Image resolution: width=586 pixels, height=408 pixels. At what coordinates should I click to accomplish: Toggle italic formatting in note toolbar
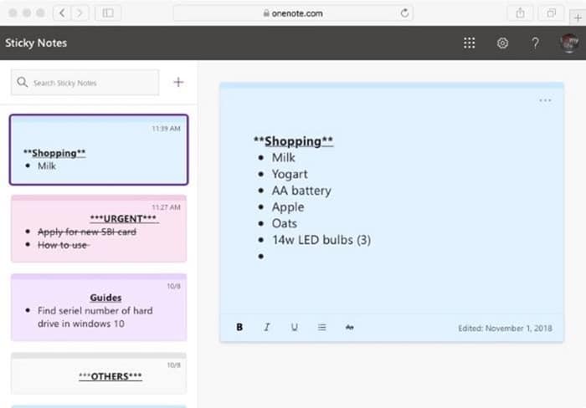pyautogui.click(x=267, y=327)
